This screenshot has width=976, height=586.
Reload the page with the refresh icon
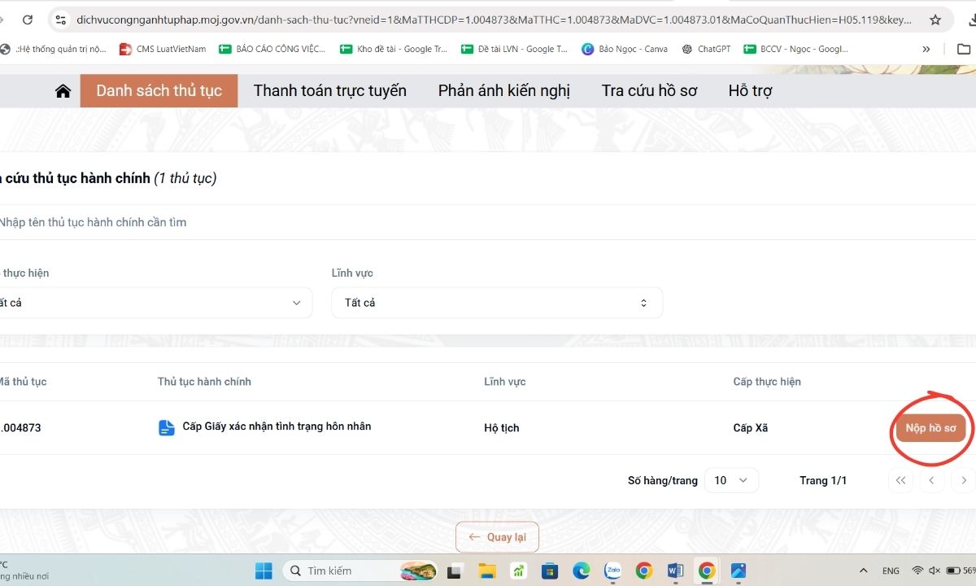pos(28,20)
